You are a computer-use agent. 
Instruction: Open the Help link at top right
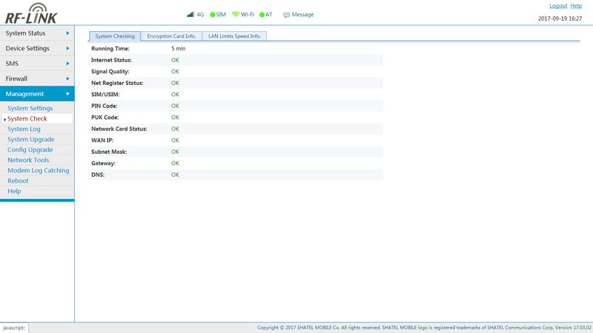click(576, 6)
